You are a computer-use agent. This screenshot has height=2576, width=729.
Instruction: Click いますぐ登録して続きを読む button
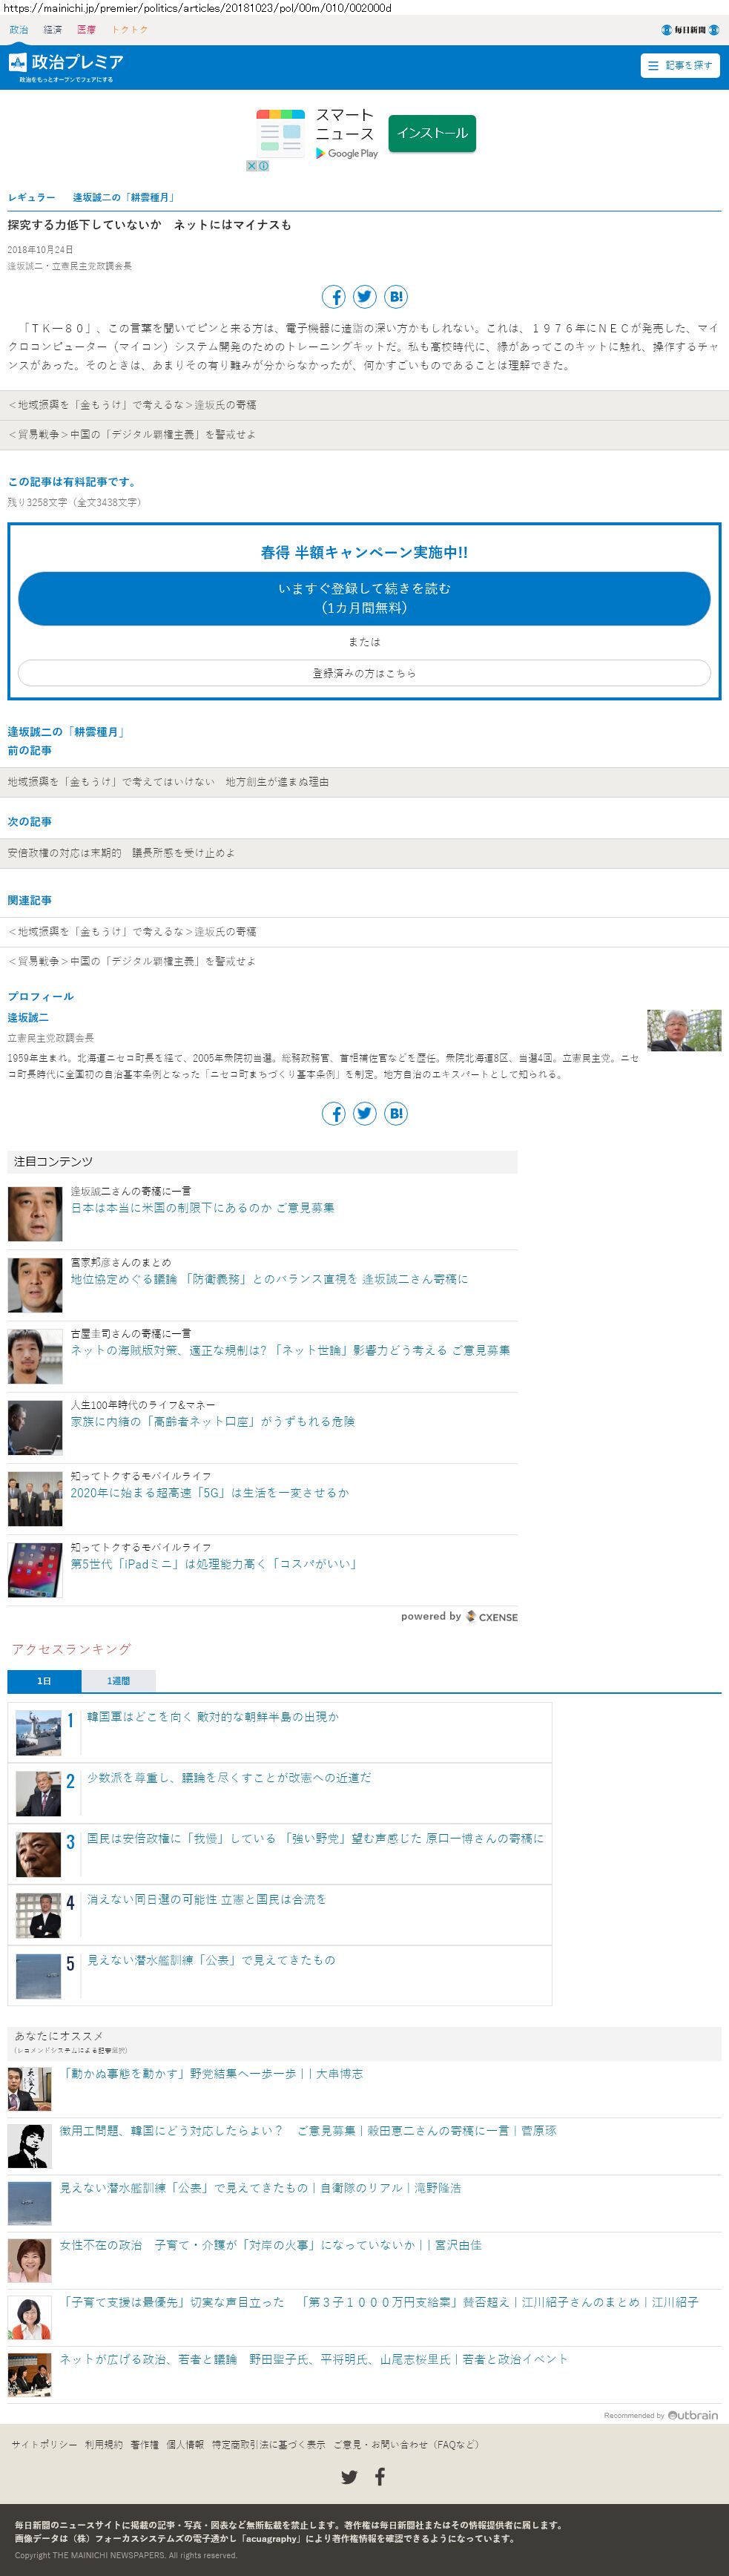coord(364,598)
